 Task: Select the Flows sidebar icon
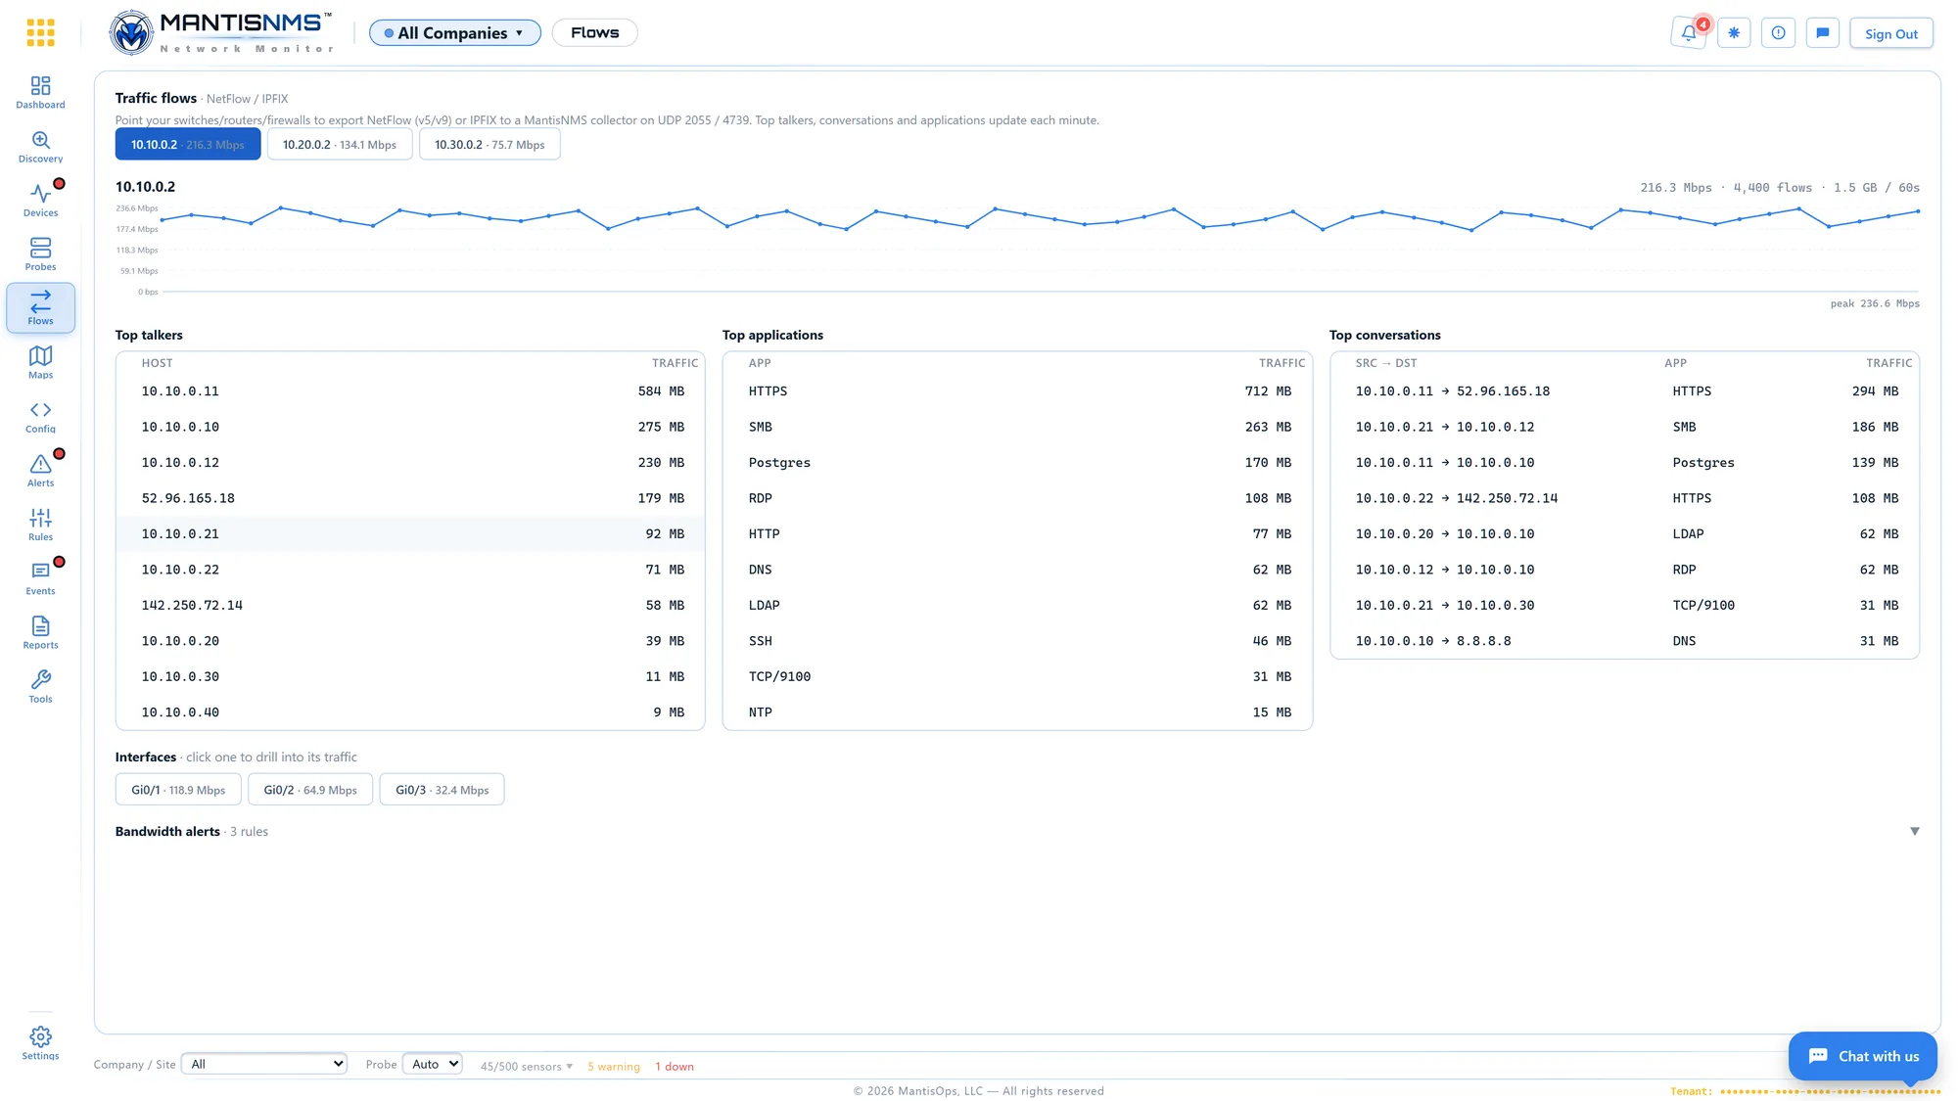coord(40,308)
